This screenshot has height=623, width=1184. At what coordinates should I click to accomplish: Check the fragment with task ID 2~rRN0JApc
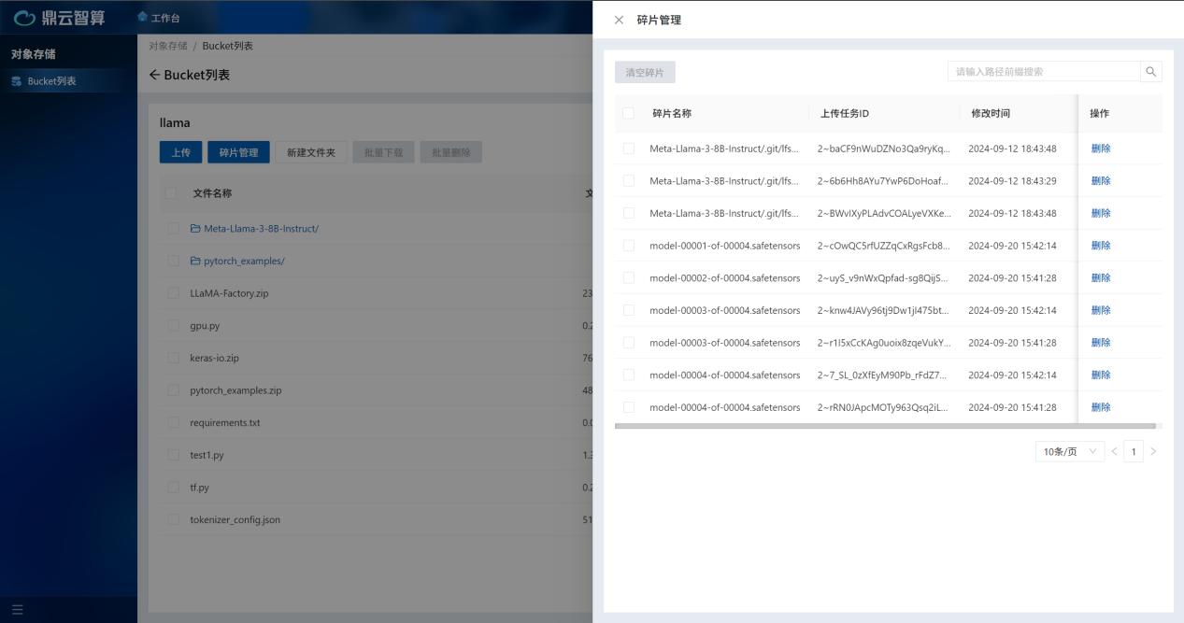(x=628, y=407)
